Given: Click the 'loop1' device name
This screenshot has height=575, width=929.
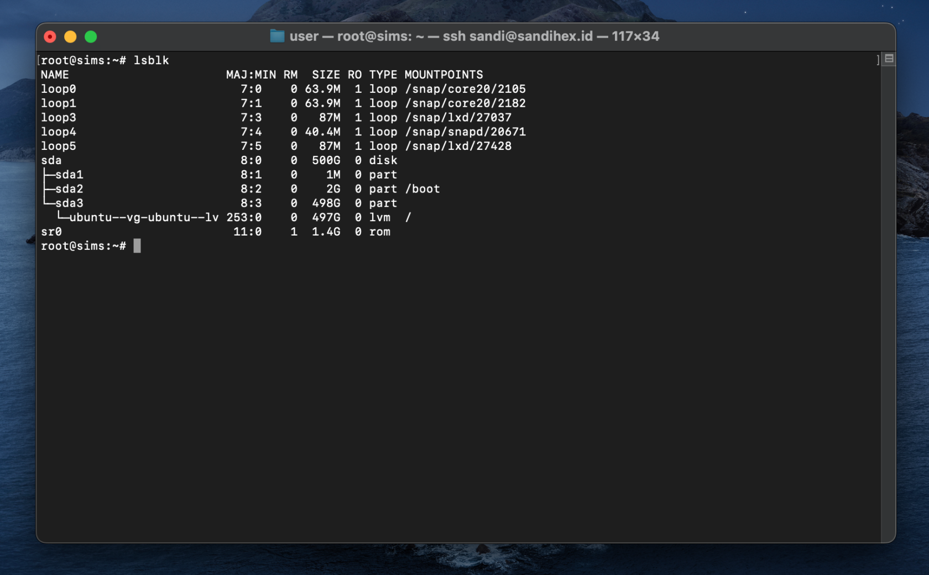Looking at the screenshot, I should pos(58,103).
